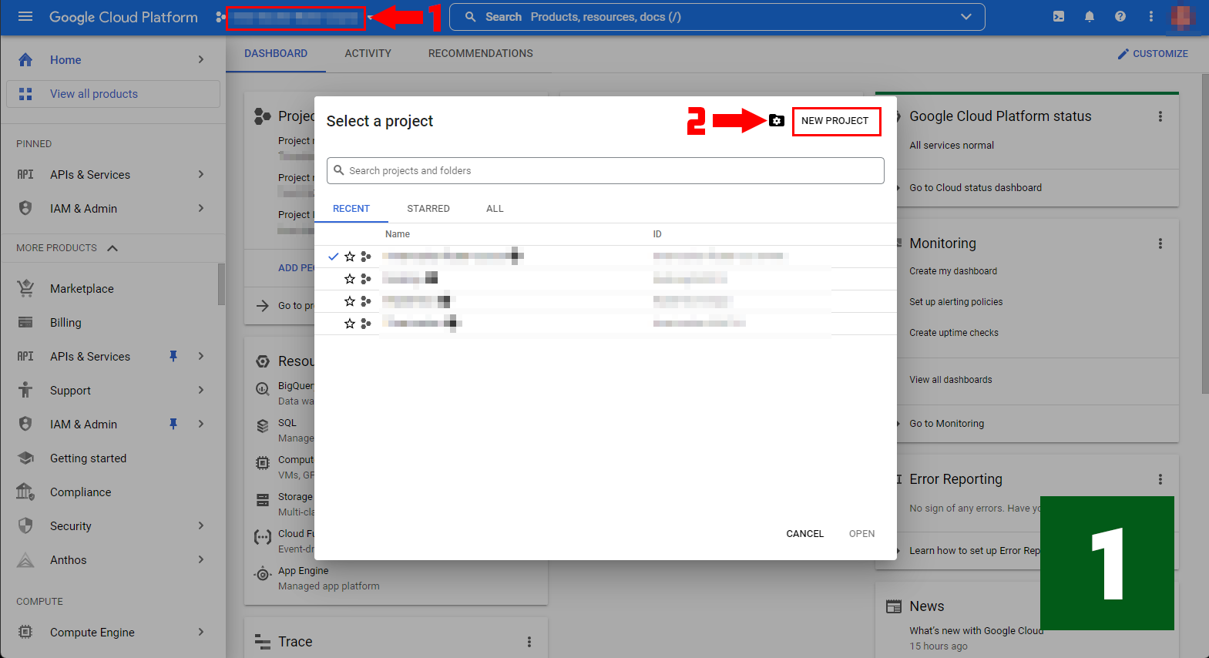Cancel the Select a project dialog
The height and width of the screenshot is (658, 1209).
(x=805, y=533)
